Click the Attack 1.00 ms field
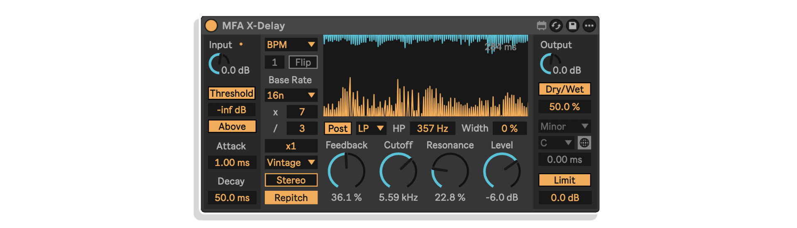797x228 pixels. (232, 162)
